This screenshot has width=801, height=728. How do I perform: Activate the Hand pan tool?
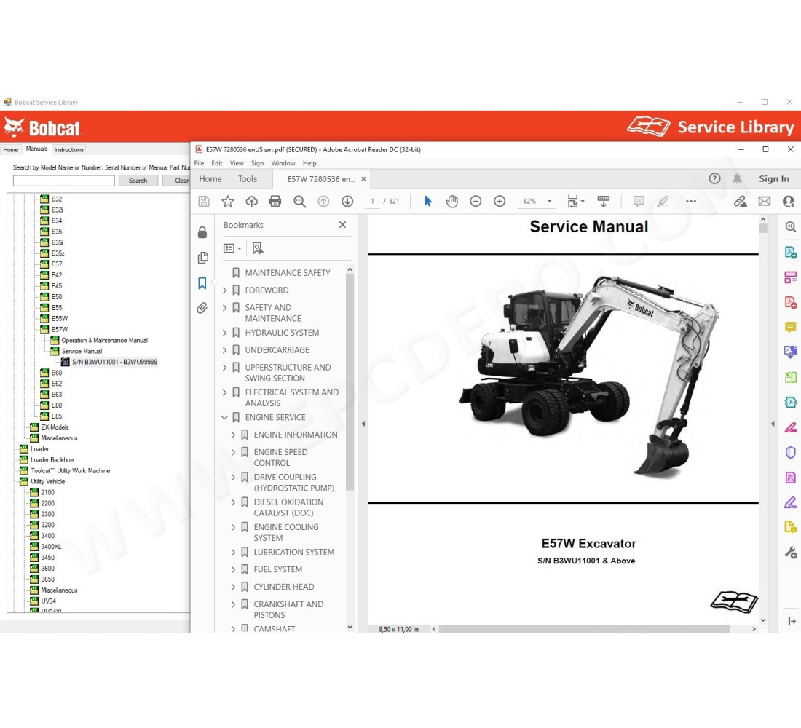pos(451,201)
